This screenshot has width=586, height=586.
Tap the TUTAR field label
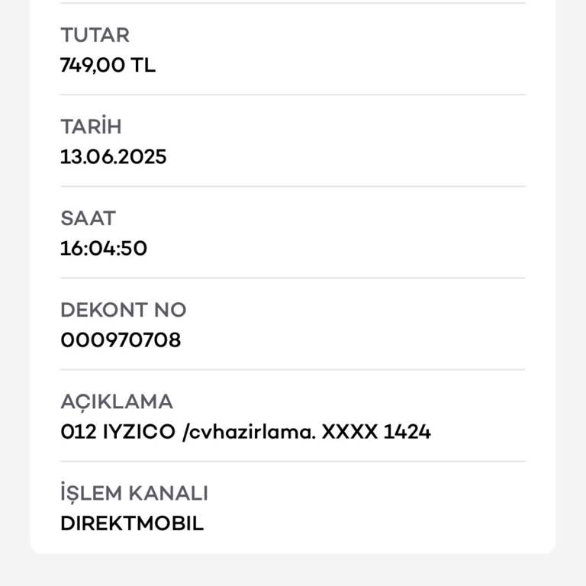[x=95, y=35]
